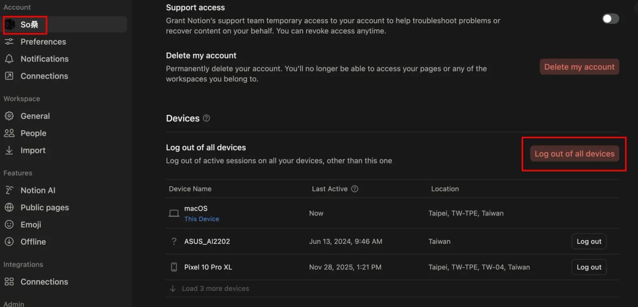Click the download arrow icon for Import
The width and height of the screenshot is (638, 307).
tap(9, 150)
